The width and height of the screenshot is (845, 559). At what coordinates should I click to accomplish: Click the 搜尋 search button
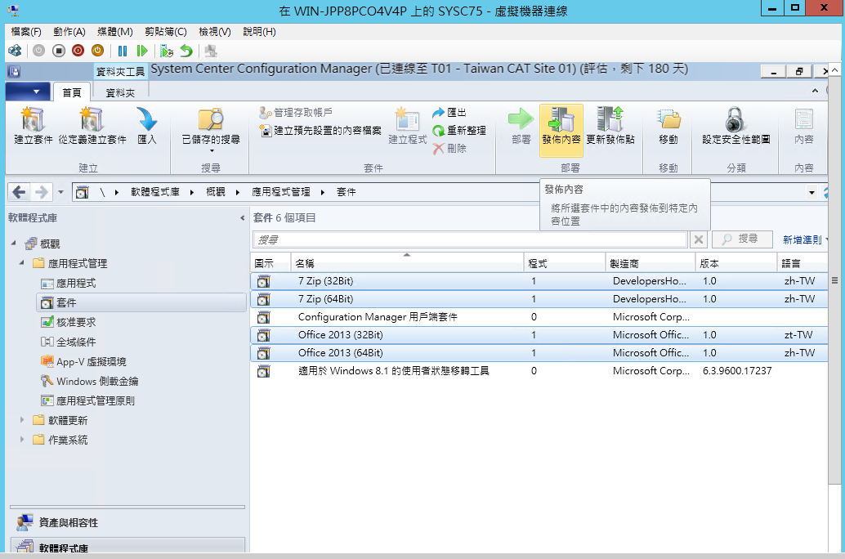pos(742,239)
